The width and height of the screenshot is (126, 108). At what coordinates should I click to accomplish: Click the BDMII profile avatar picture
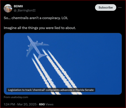tap(8, 8)
